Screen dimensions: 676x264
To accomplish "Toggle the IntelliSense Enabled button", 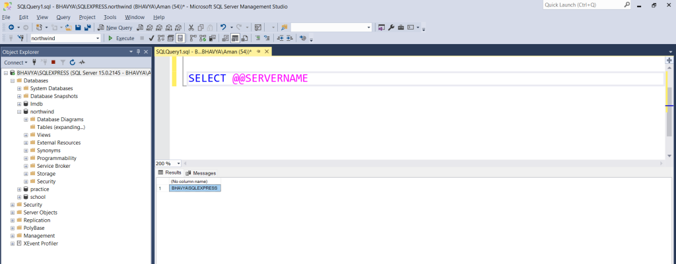I will (180, 38).
